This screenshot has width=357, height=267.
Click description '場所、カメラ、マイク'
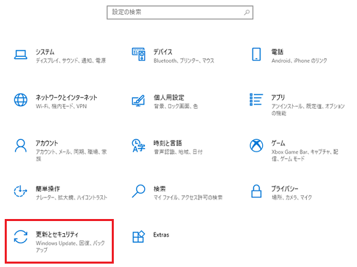[291, 197]
